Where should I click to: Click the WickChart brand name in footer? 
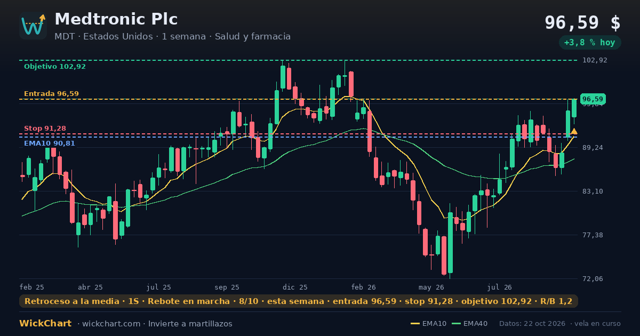click(x=45, y=324)
